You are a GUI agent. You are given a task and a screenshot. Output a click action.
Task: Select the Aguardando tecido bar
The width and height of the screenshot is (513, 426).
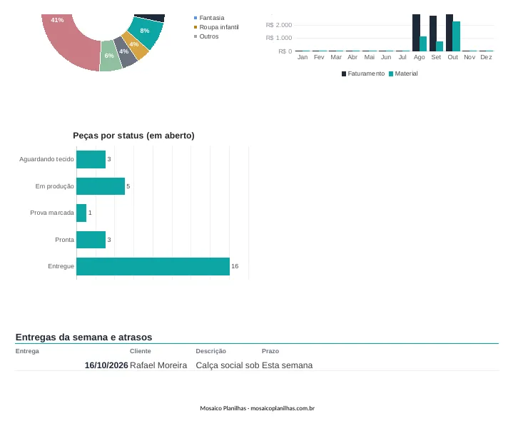(x=91, y=159)
